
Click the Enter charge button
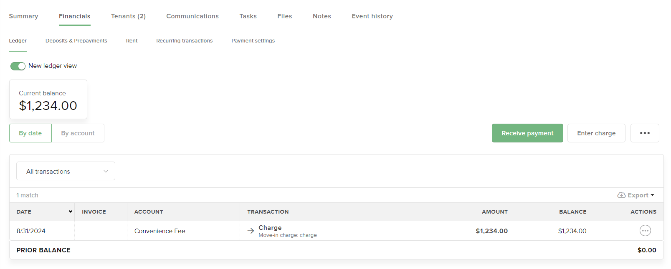(596, 133)
